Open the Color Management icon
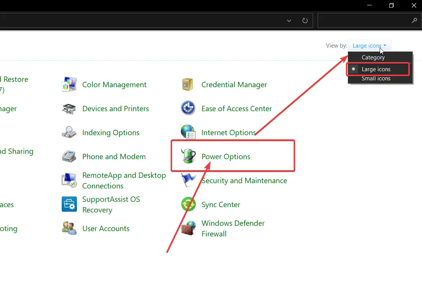Viewport: 422px width, 297px height. pos(69,84)
